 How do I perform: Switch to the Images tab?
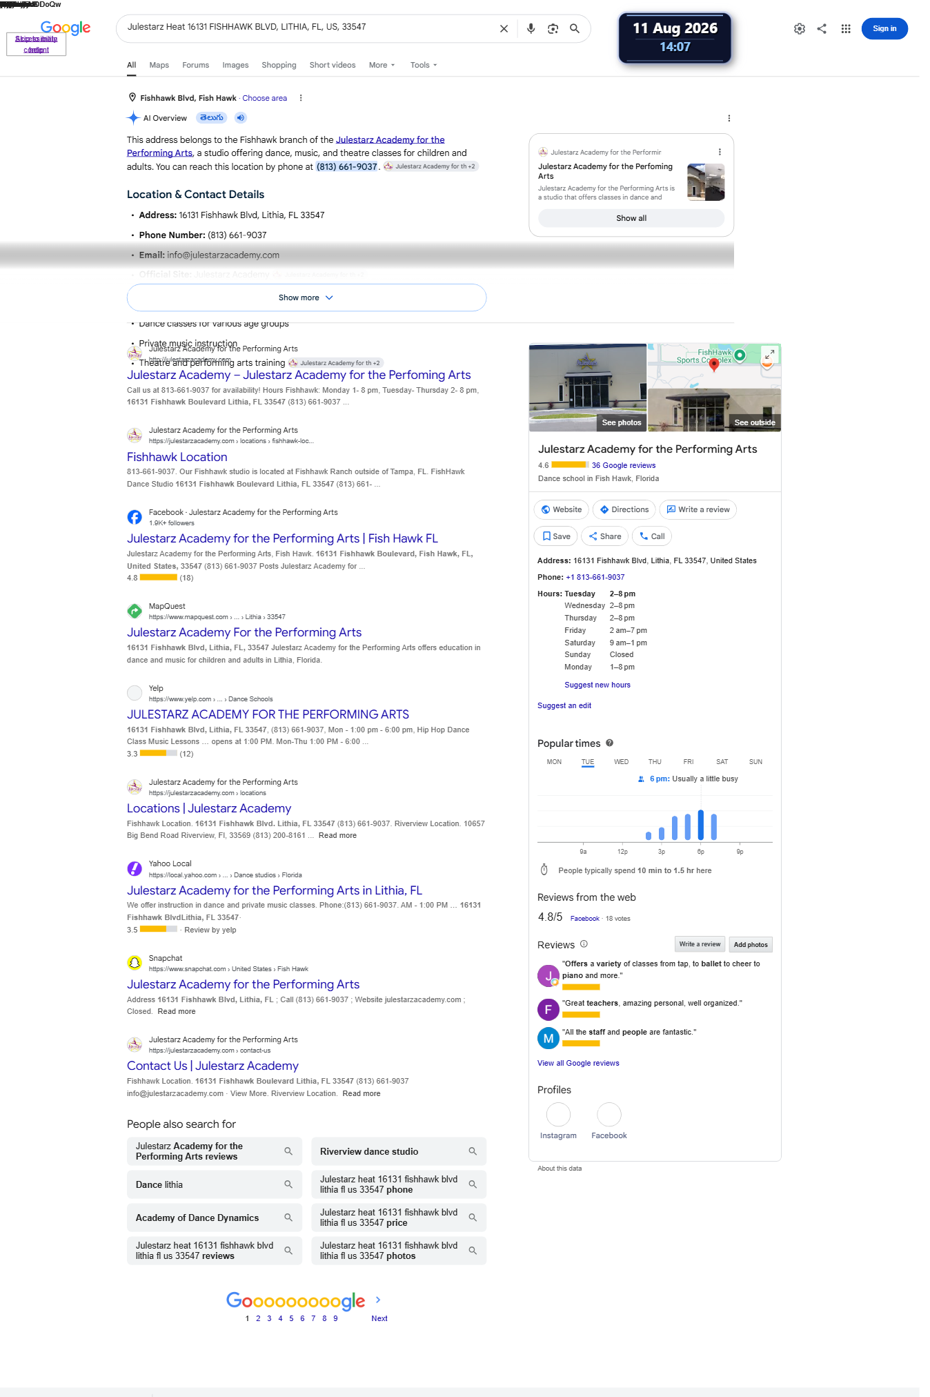pyautogui.click(x=235, y=65)
